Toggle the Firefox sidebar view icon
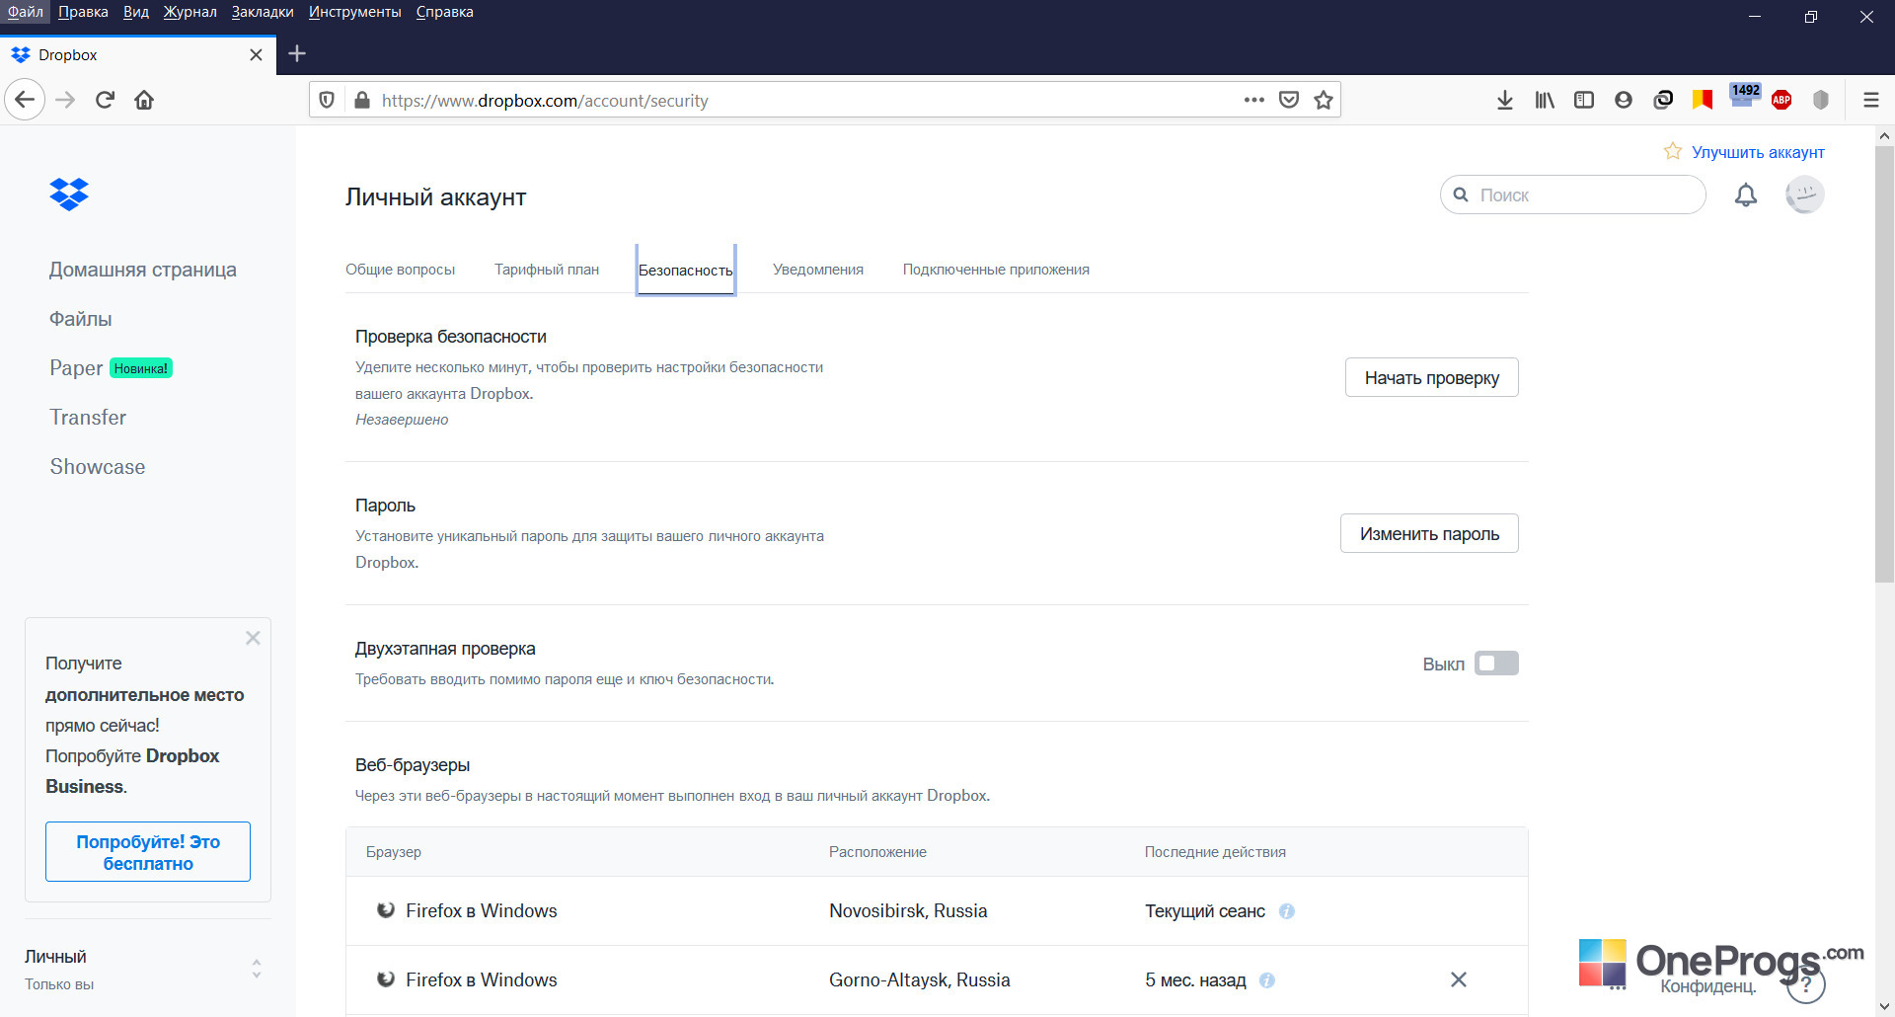Image resolution: width=1895 pixels, height=1017 pixels. 1584,100
